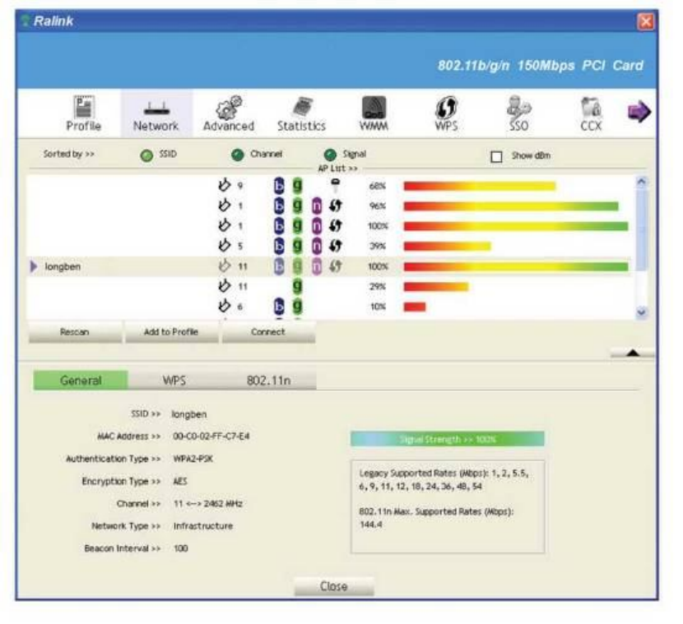This screenshot has width=683, height=624.
Task: Click the 29% signal value
Action: click(378, 287)
